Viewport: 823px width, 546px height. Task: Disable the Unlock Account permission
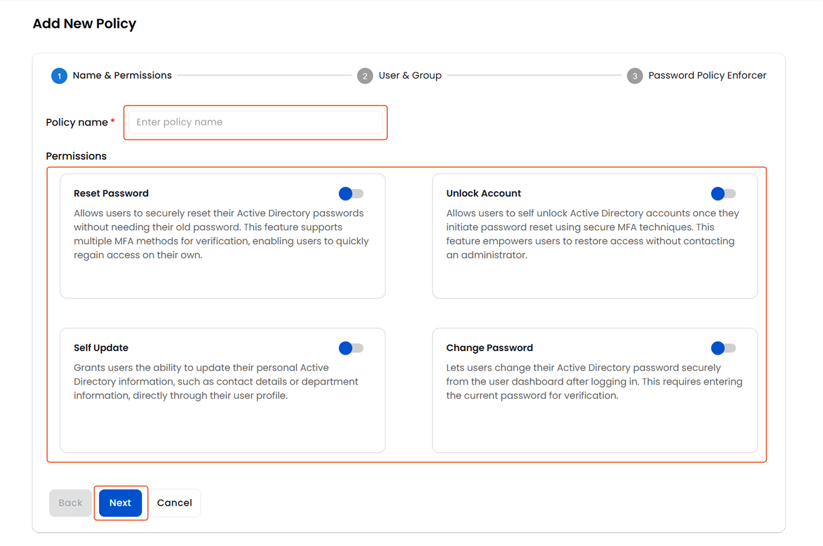723,193
